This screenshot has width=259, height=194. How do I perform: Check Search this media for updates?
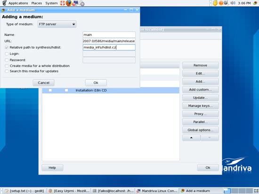click(x=7, y=71)
